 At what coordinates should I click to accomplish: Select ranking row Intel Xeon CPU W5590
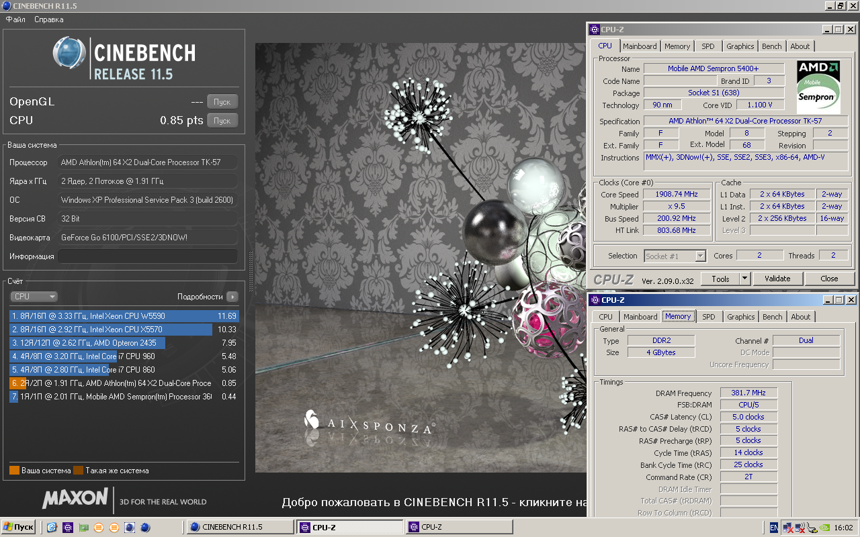pyautogui.click(x=124, y=316)
